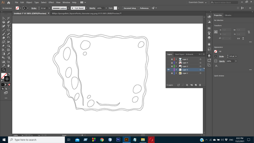Click target circle for Layer 2
Screen dimensions: 254x143
click(200, 59)
